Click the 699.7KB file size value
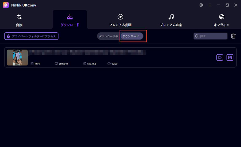The width and height of the screenshot is (241, 147). pos(91,64)
